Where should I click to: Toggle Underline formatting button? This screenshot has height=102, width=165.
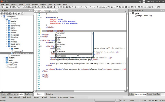[94, 7]
